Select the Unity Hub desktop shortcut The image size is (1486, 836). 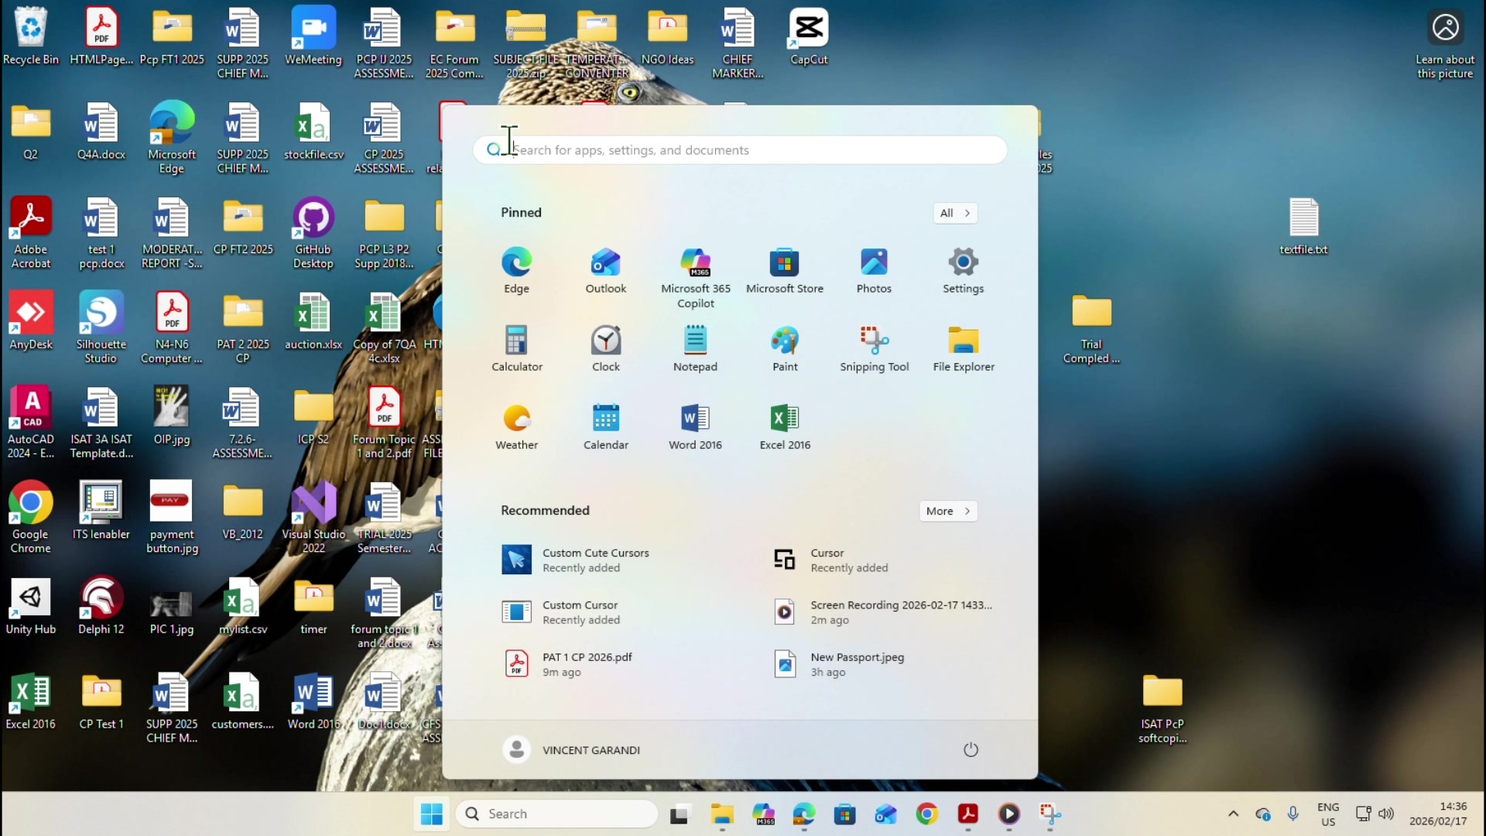tap(31, 607)
